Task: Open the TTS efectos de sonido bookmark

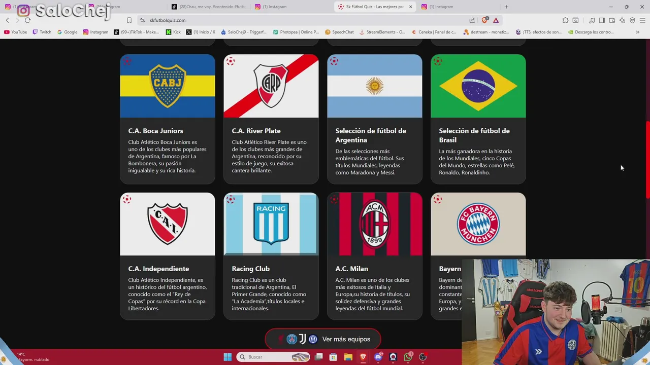Action: tap(539, 32)
